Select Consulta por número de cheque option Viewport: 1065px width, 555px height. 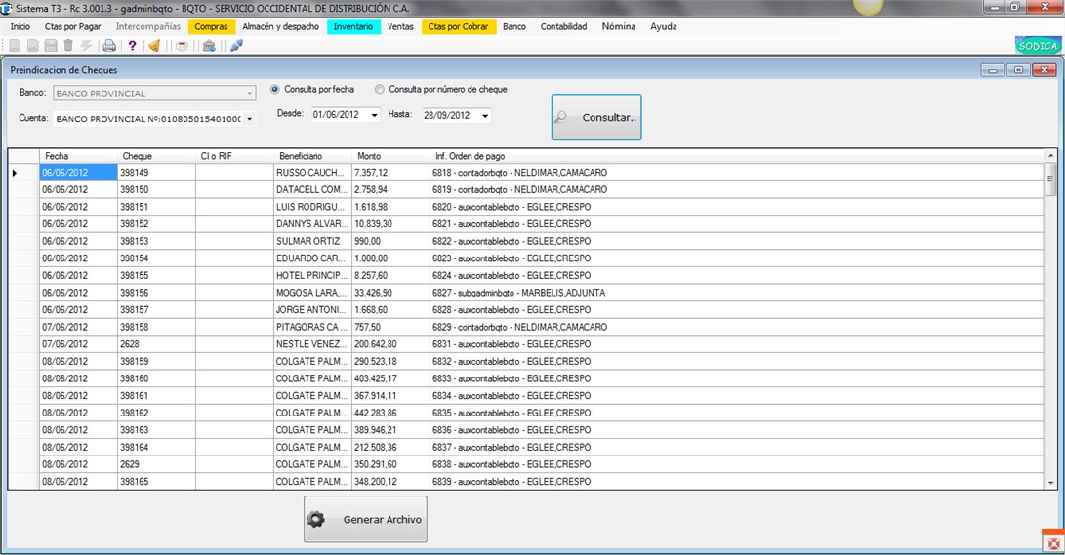[x=380, y=89]
